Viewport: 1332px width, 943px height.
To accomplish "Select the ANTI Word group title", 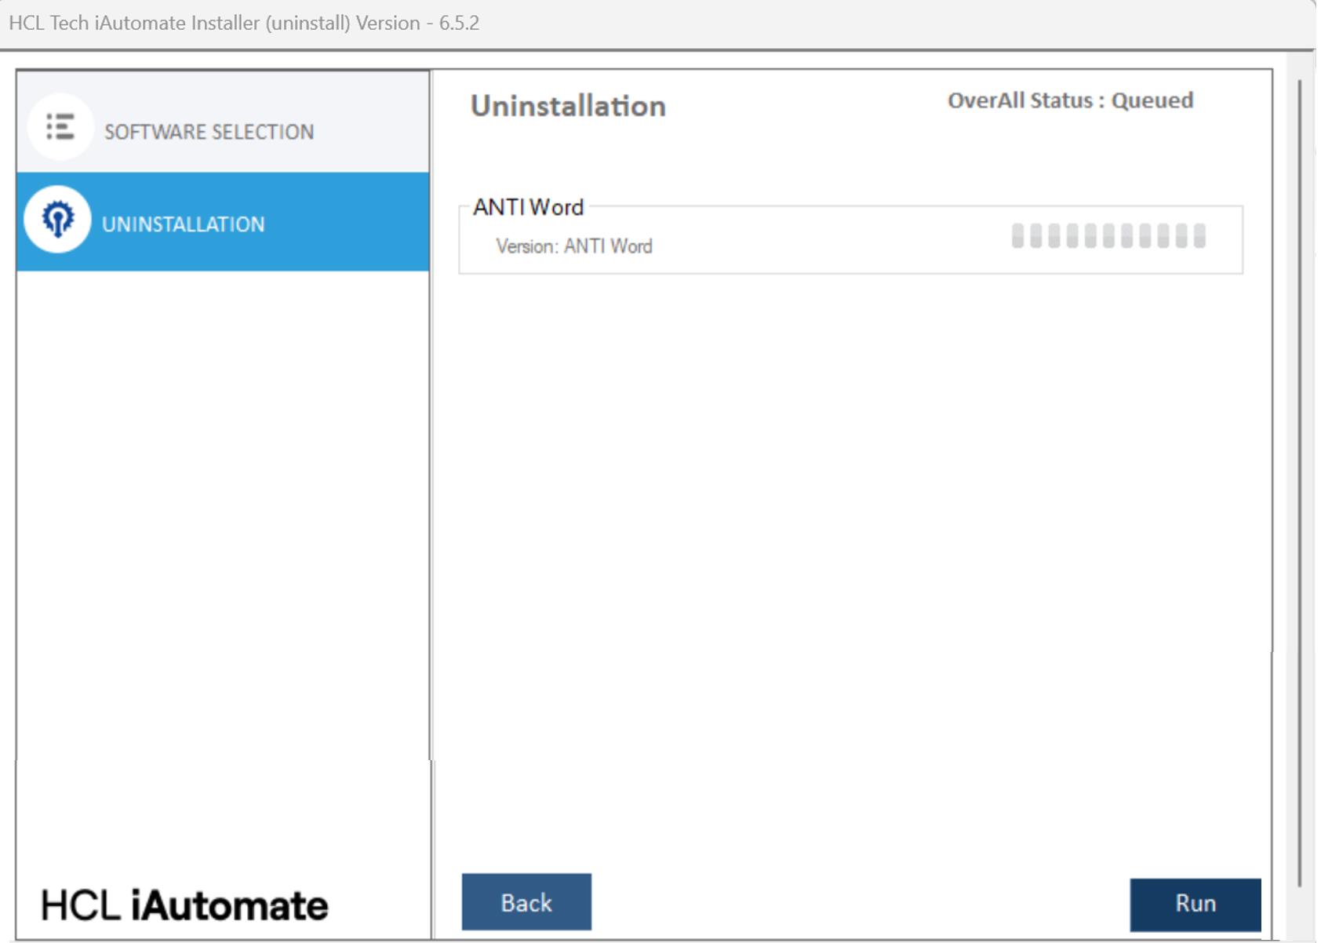I will point(529,207).
